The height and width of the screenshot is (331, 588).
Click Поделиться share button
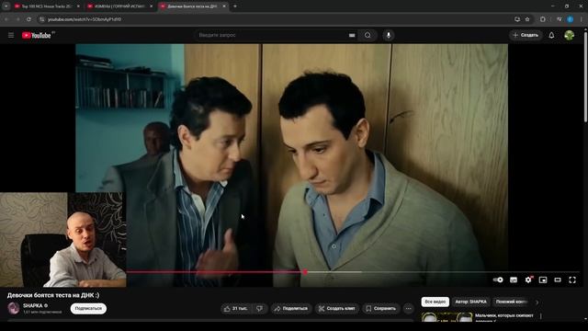point(291,309)
